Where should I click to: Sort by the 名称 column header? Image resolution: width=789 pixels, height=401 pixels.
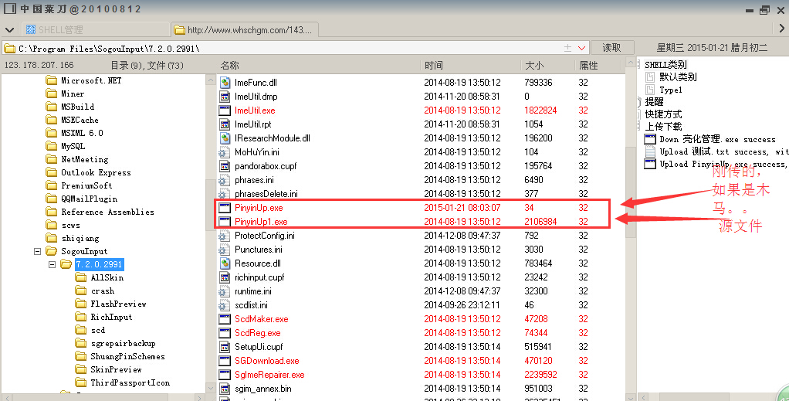click(319, 66)
